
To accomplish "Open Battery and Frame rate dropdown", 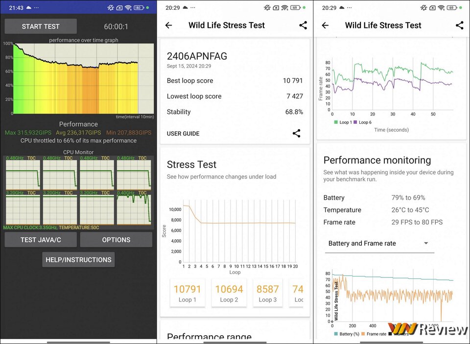I will 379,243.
